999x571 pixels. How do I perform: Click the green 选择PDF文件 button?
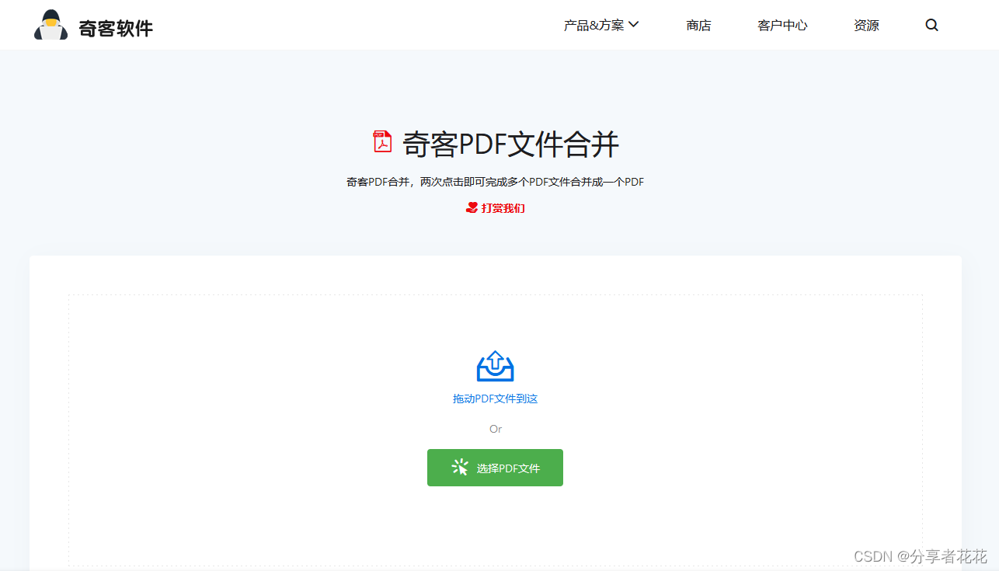click(x=495, y=468)
